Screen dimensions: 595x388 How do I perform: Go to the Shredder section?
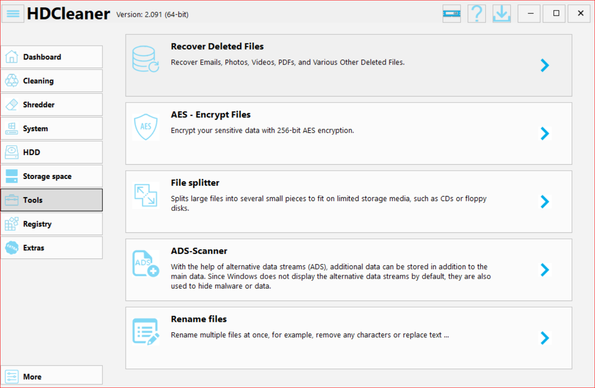(x=52, y=105)
